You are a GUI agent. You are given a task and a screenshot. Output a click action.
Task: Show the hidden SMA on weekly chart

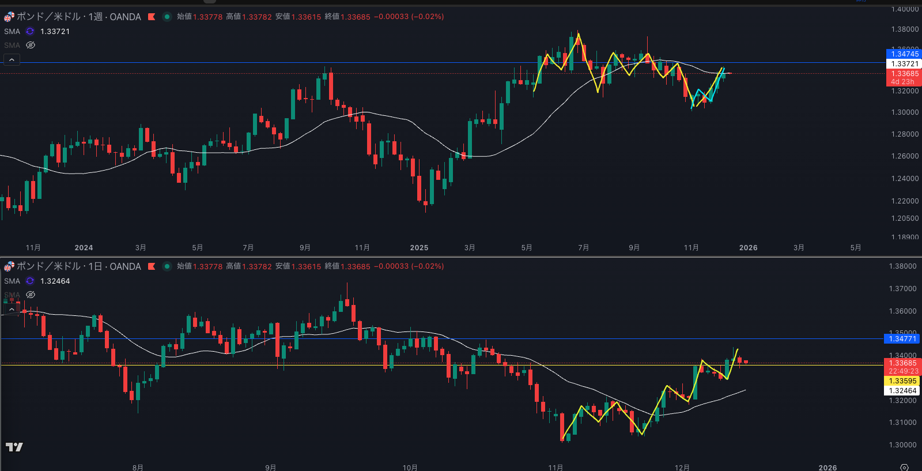click(x=31, y=45)
